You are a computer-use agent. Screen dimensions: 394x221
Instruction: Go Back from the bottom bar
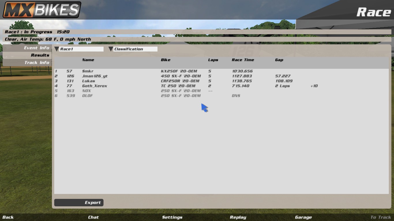(8, 217)
